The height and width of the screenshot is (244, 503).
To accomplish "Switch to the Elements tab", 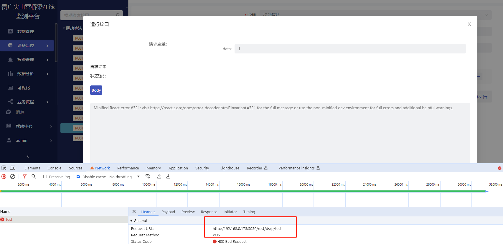I will pyautogui.click(x=32, y=168).
